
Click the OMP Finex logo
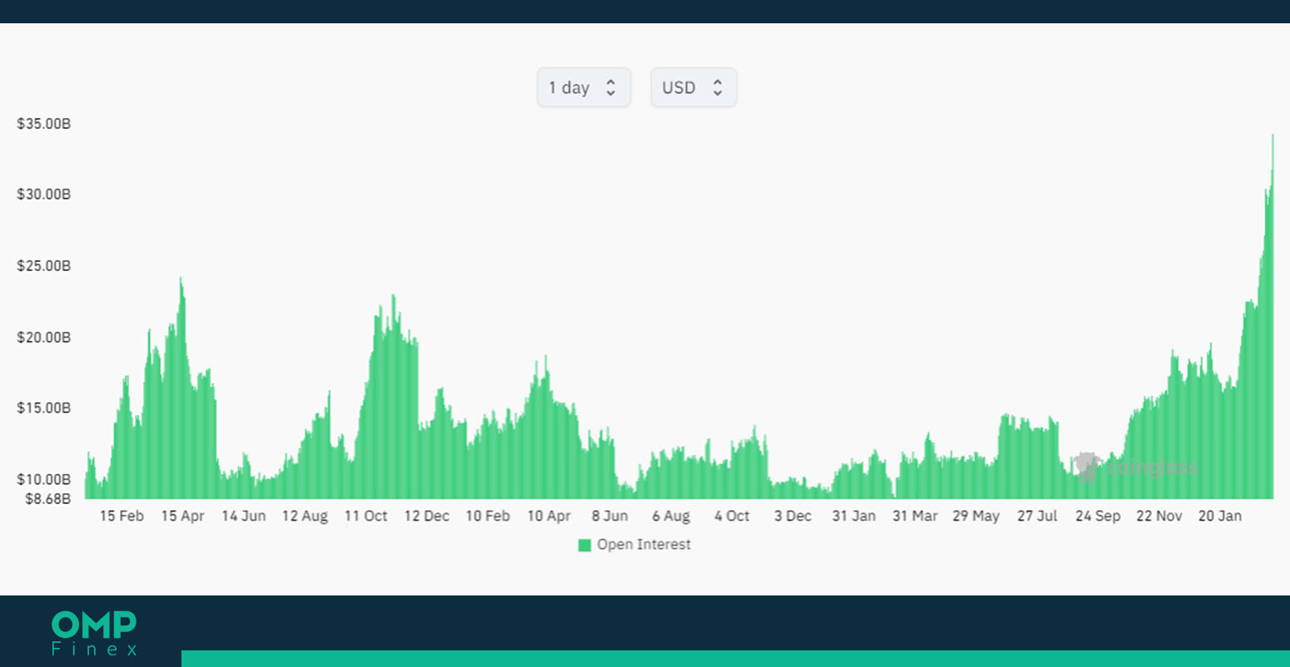[x=94, y=633]
